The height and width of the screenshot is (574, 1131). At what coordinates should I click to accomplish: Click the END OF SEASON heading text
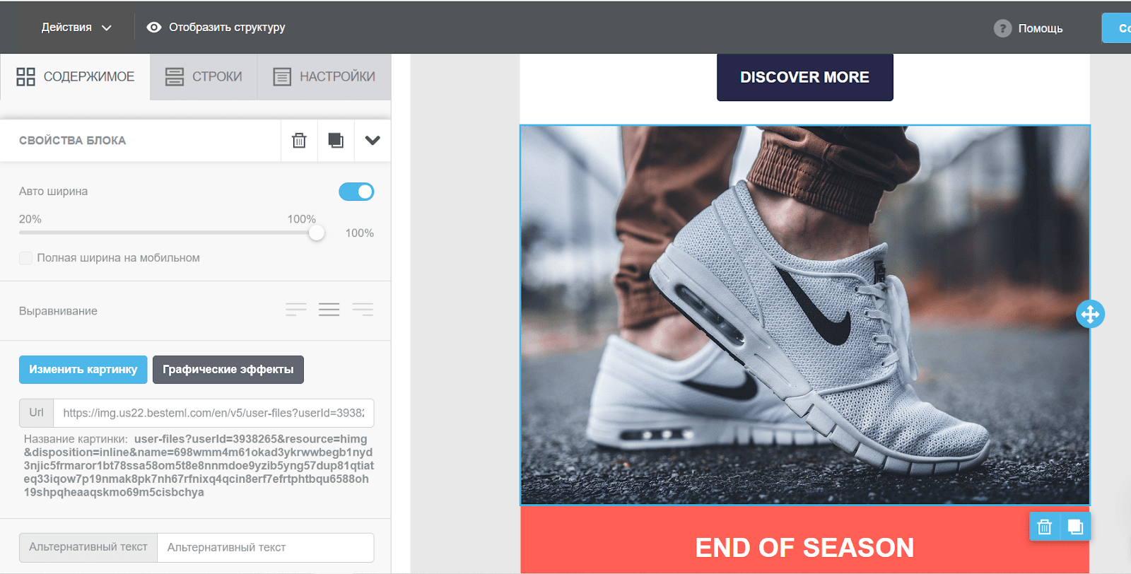click(x=804, y=548)
